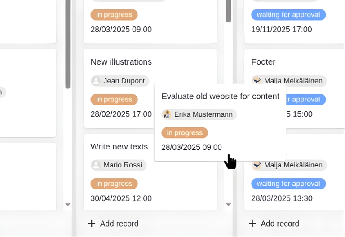
Task: Click the date 28/03/2025 13:30
Action: coord(282,198)
